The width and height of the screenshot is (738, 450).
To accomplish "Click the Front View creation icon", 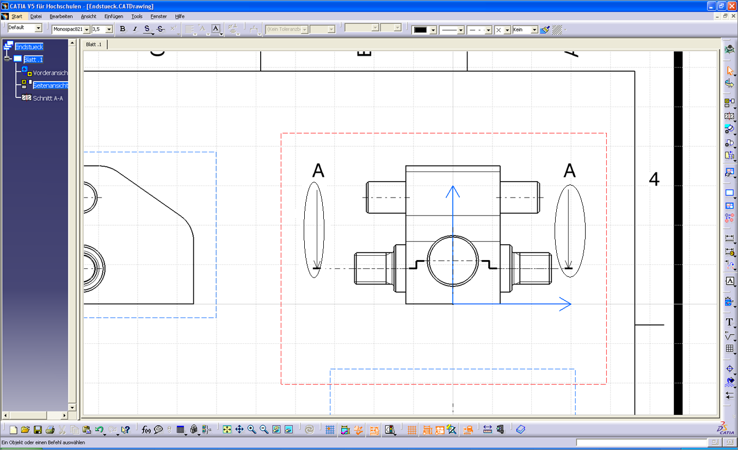I will (x=730, y=102).
